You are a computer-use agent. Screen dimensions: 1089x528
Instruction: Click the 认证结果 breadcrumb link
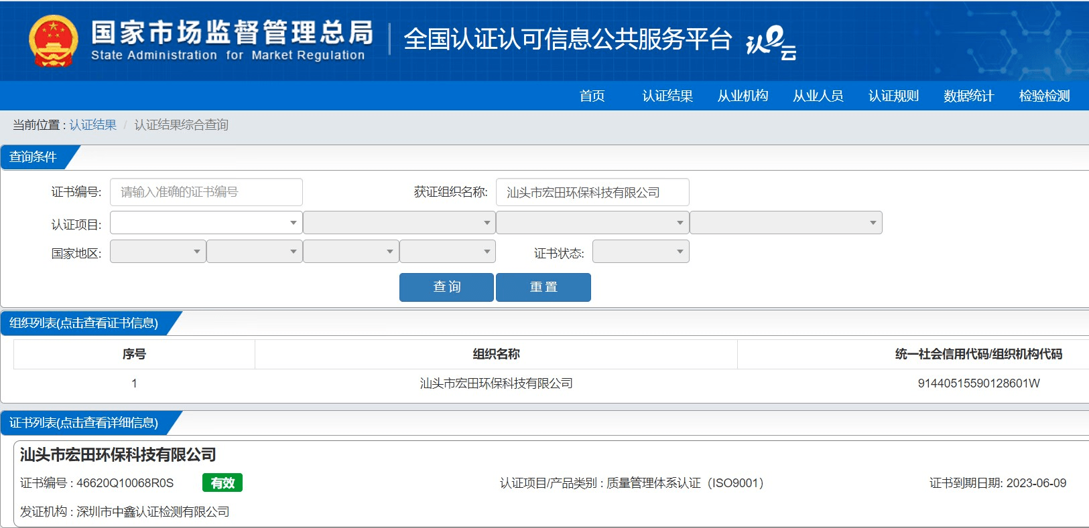tap(92, 125)
